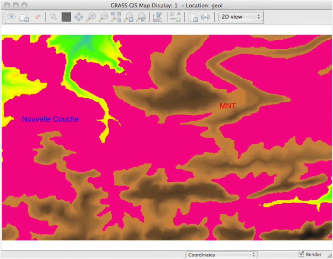Save the display to a file
The width and height of the screenshot is (333, 259).
(193, 17)
